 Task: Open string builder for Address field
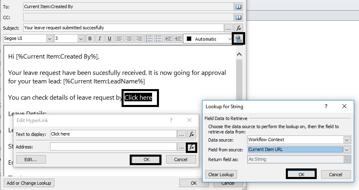point(182,147)
